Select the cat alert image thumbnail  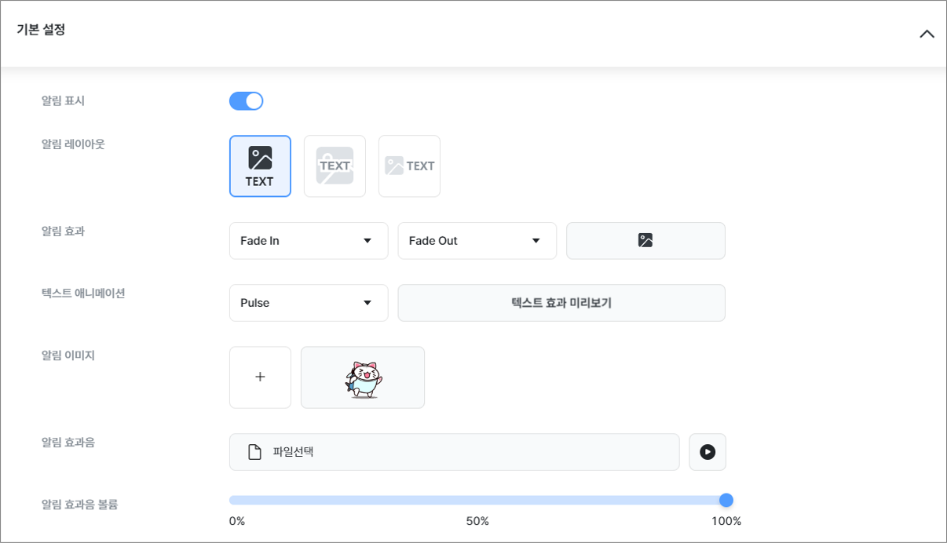pyautogui.click(x=363, y=377)
